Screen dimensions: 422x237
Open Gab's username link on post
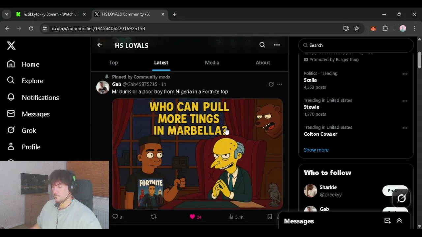140,84
